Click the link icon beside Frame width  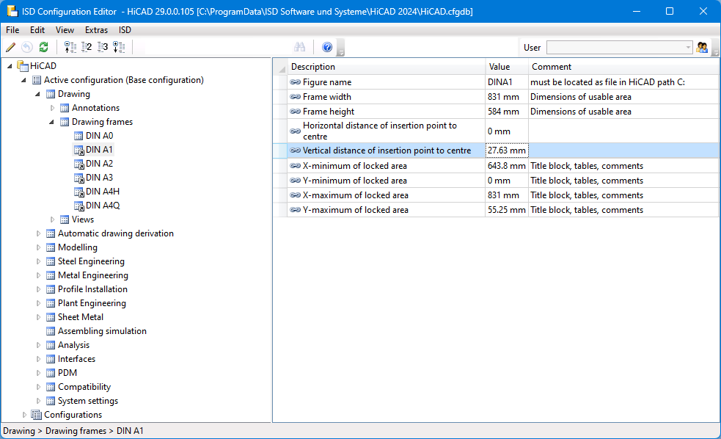pyautogui.click(x=295, y=97)
